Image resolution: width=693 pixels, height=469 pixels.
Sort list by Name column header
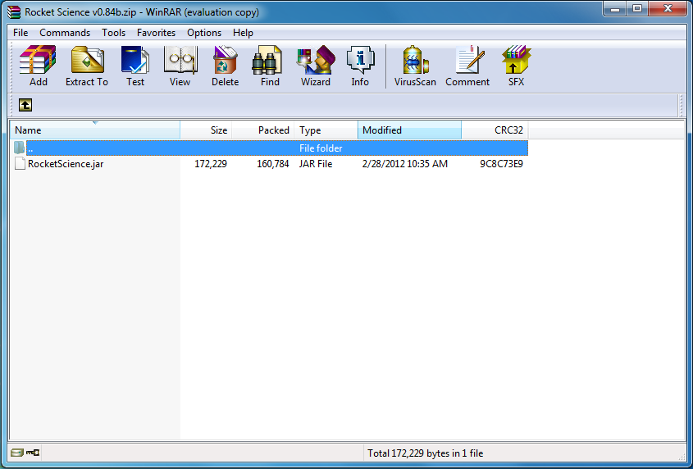(94, 130)
